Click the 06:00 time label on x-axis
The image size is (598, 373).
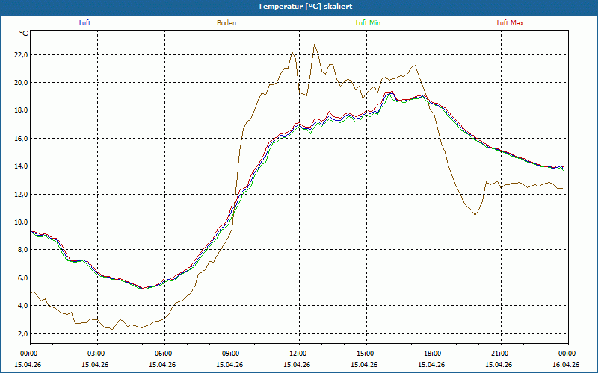coord(164,353)
